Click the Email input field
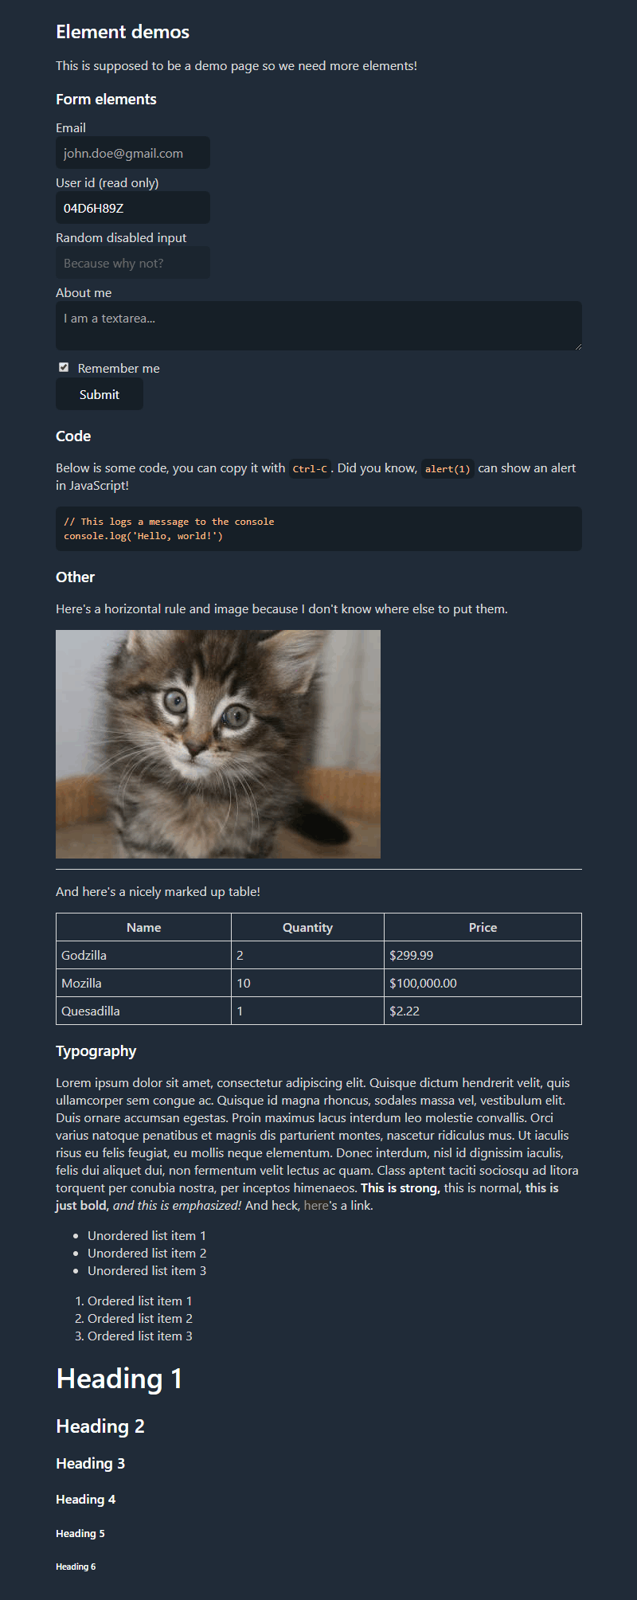Image resolution: width=637 pixels, height=1600 pixels. [133, 153]
